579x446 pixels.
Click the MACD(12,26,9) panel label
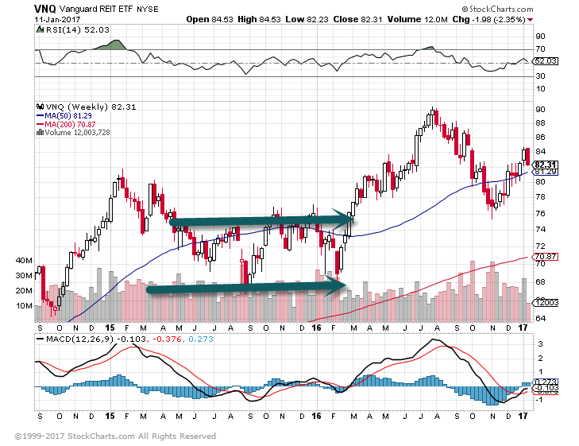(x=79, y=339)
